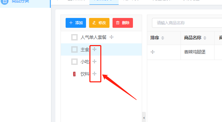222x122 pixels.
Task: Click the red 删除 button
Action: (123, 23)
